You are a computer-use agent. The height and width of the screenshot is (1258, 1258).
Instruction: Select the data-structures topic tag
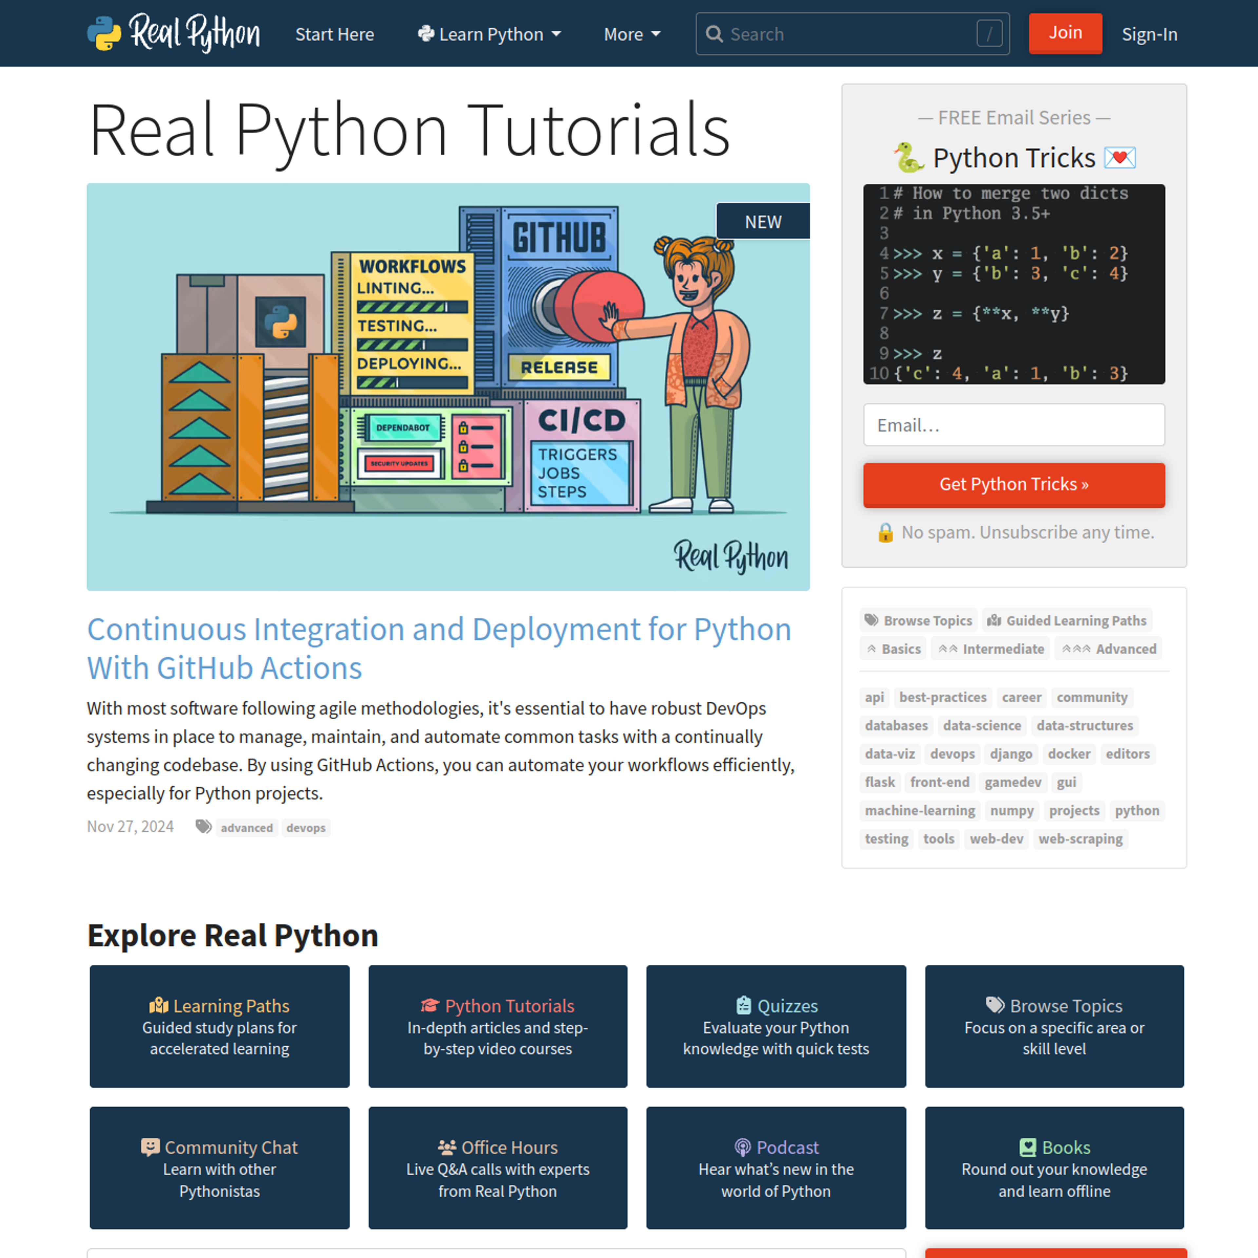pos(1085,725)
